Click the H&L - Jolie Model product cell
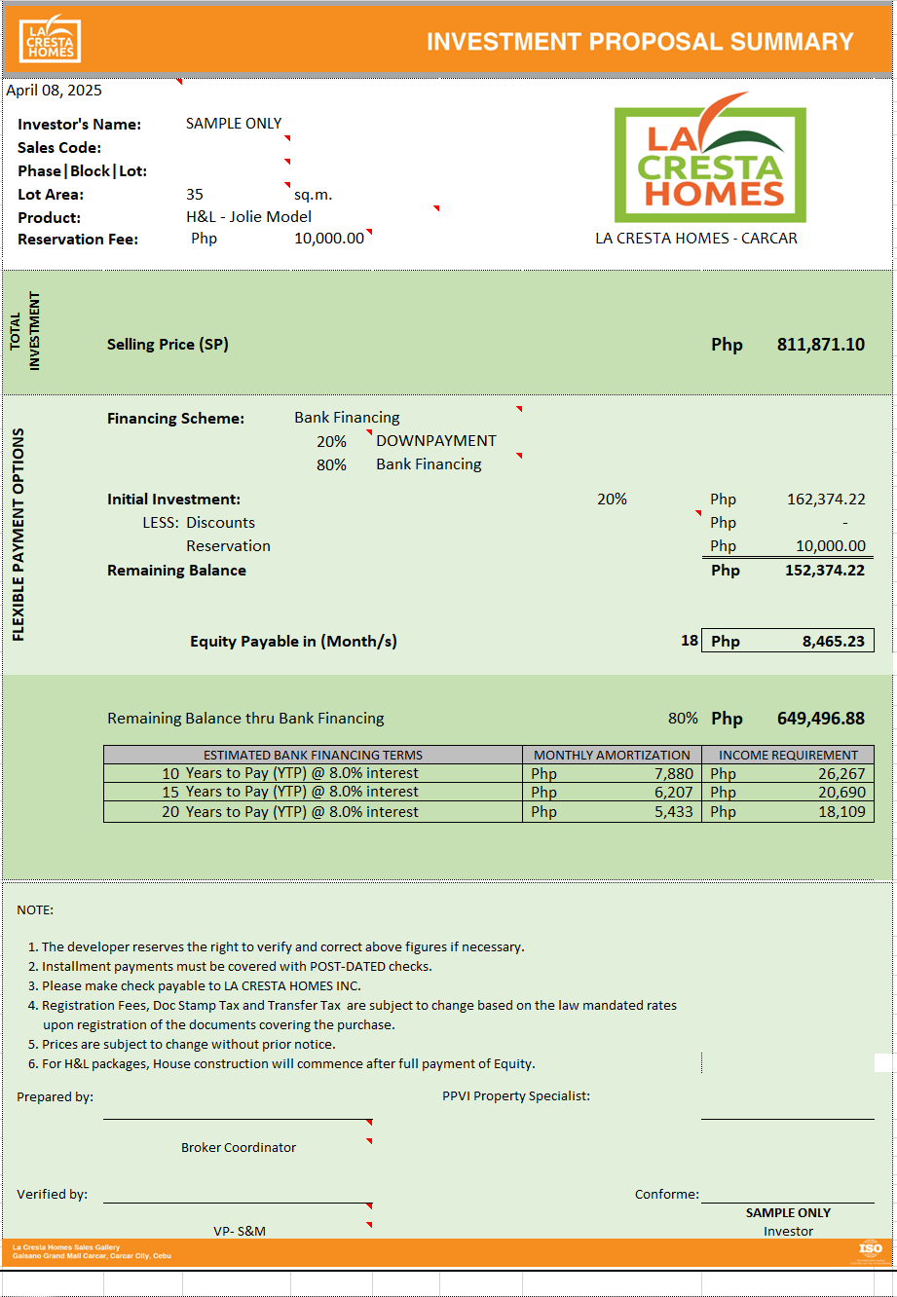The width and height of the screenshot is (897, 1297). coord(249,217)
